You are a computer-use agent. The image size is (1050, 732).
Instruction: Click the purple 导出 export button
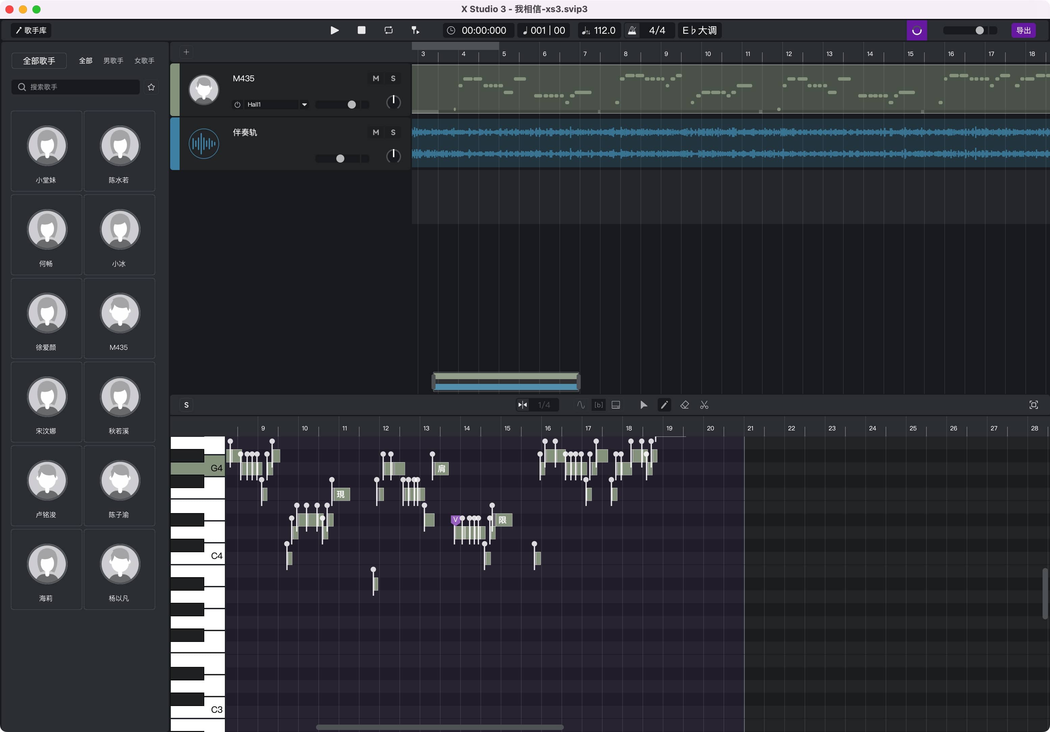click(x=1023, y=30)
